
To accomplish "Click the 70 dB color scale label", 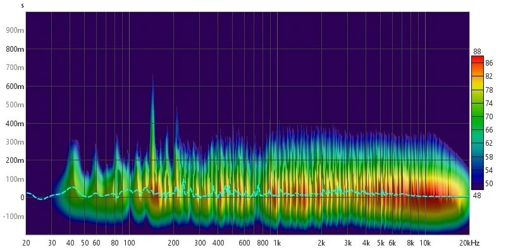I will 489,117.
